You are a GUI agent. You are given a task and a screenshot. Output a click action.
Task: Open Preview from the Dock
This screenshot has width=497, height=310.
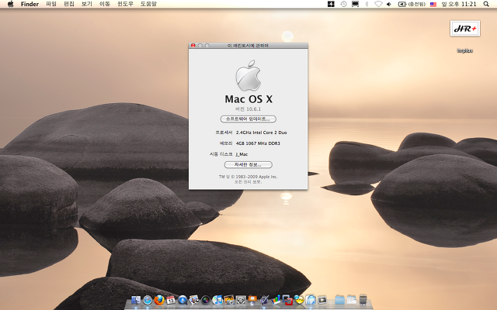point(194,300)
